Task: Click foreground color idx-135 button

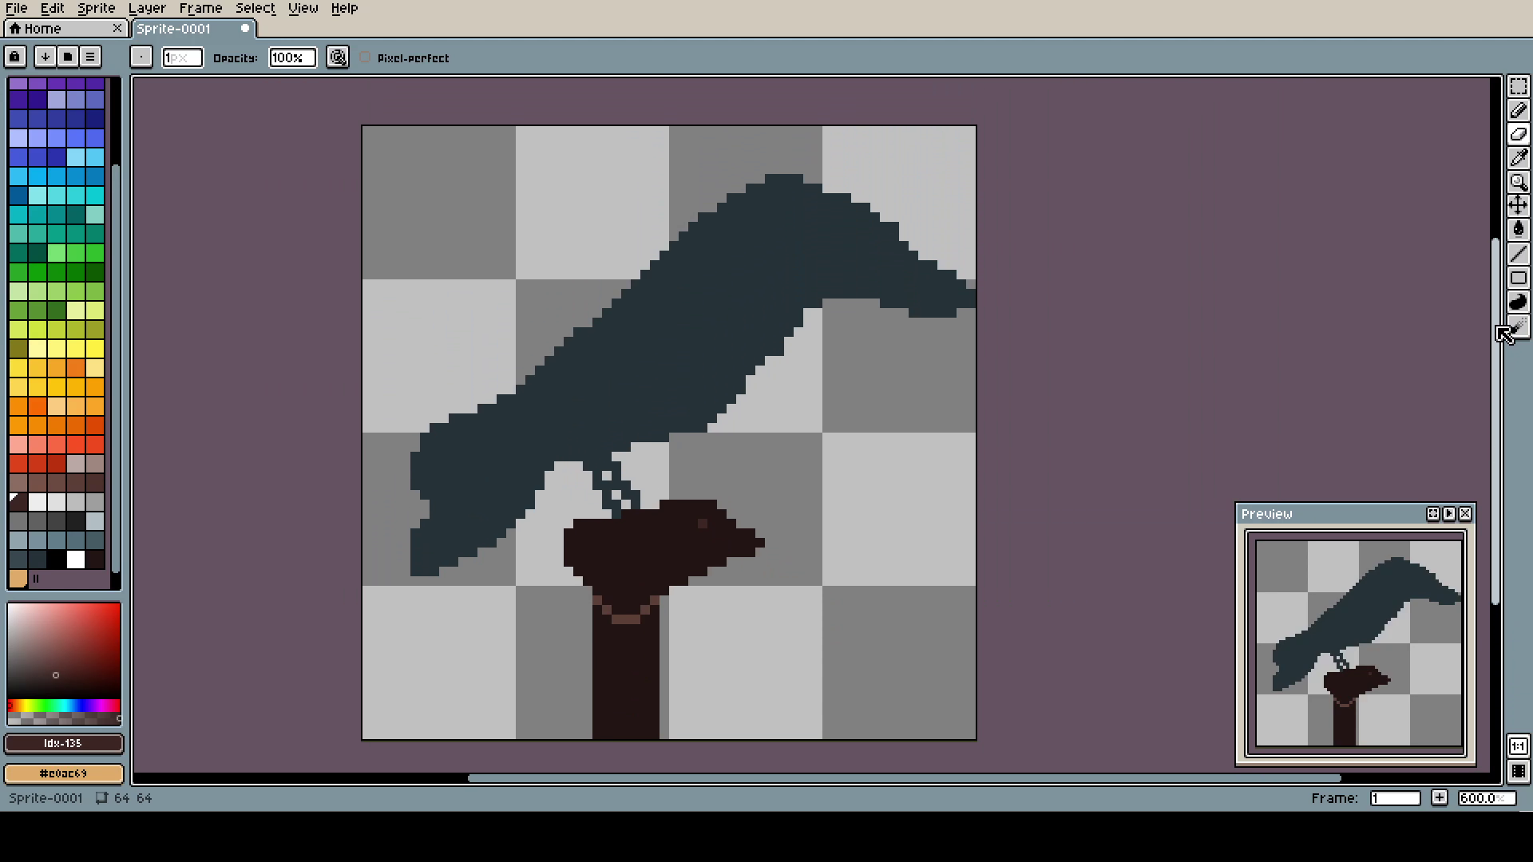Action: tap(64, 743)
